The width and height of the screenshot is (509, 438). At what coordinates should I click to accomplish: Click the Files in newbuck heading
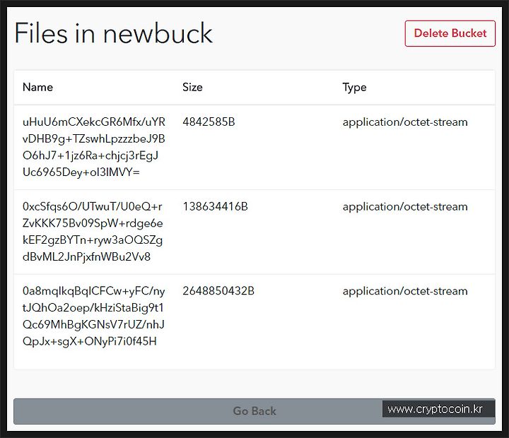click(x=113, y=33)
